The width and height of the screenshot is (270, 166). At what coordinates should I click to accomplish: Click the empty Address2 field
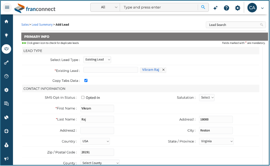pos(97,131)
